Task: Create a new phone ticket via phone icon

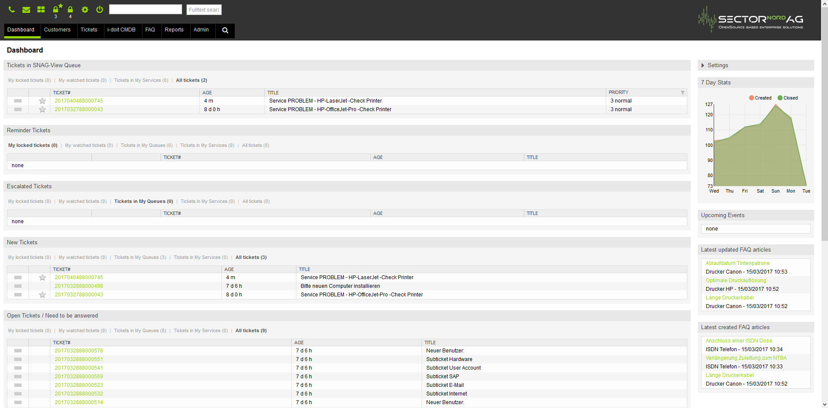Action: pos(12,9)
